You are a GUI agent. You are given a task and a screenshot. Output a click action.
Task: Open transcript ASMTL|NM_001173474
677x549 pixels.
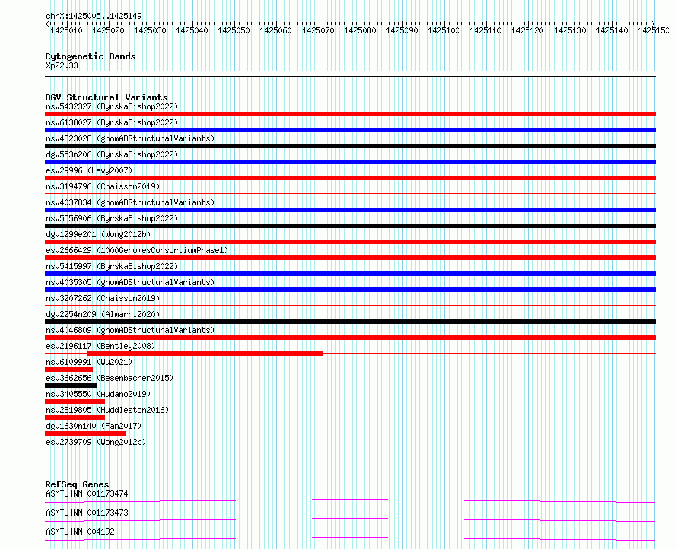point(87,493)
